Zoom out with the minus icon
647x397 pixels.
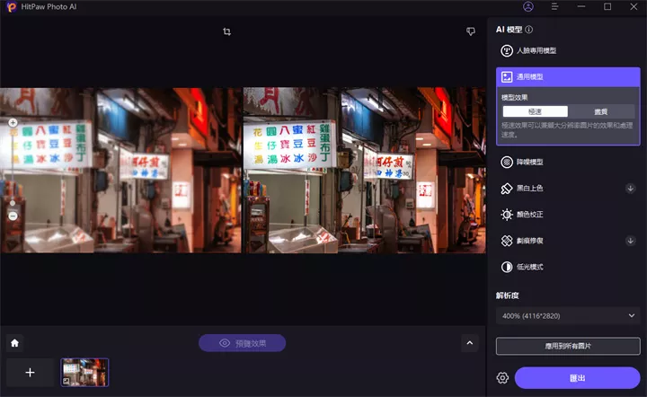point(13,216)
